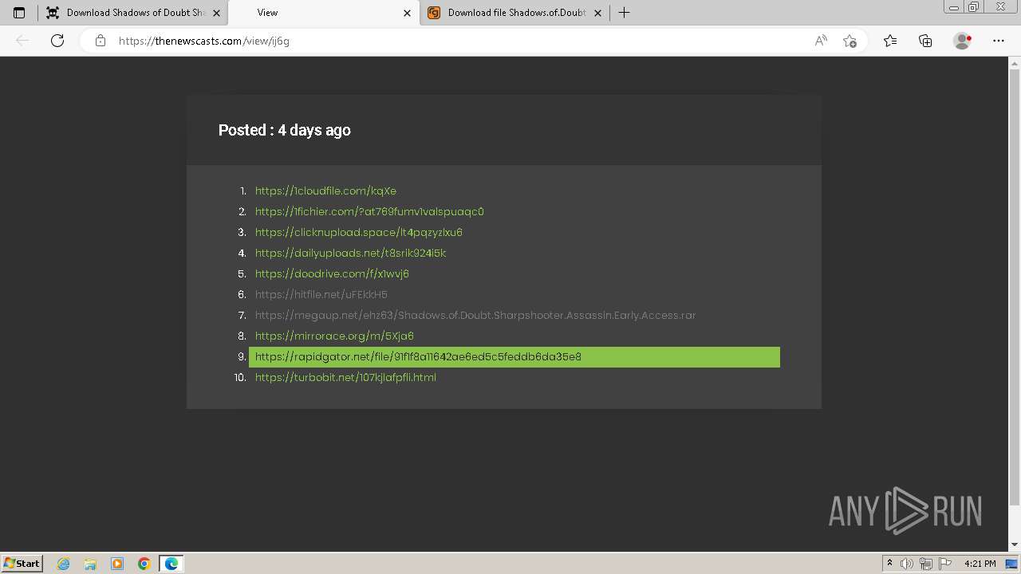1021x574 pixels.
Task: Open the highlighted rapidgator.net link
Action: pos(514,356)
